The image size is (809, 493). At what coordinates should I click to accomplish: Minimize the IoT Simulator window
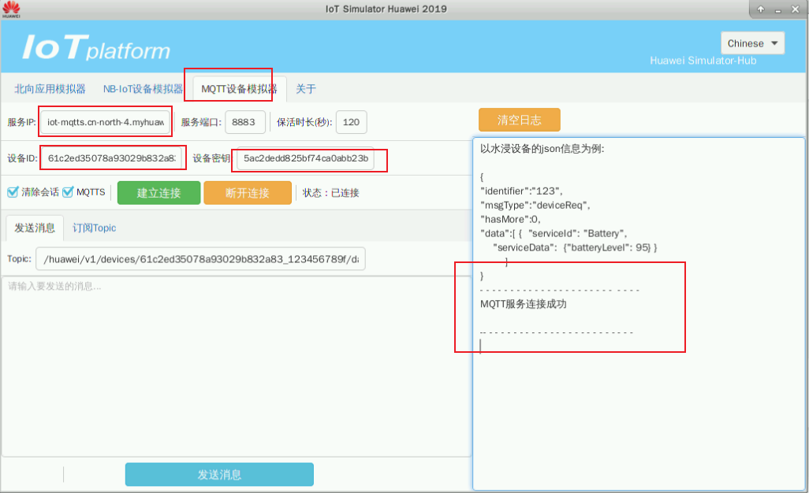pyautogui.click(x=778, y=9)
